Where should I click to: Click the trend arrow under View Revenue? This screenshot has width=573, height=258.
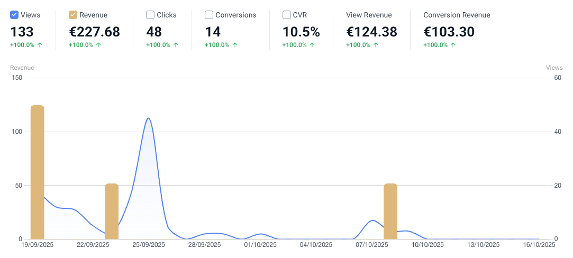[x=376, y=45]
